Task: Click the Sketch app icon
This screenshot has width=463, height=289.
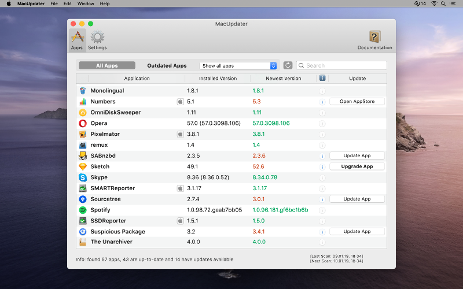Action: pos(83,166)
